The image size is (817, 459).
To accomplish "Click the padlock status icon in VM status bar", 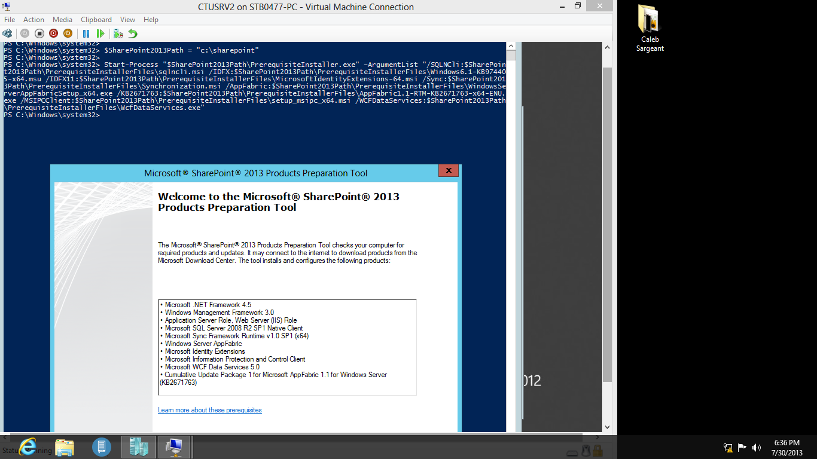I will (x=597, y=451).
